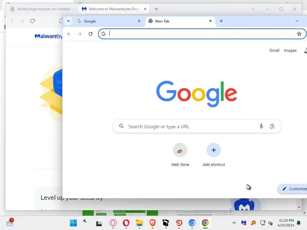Close the New Tab tab in Chrome
Image resolution: width=307 pixels, height=230 pixels.
click(x=210, y=21)
